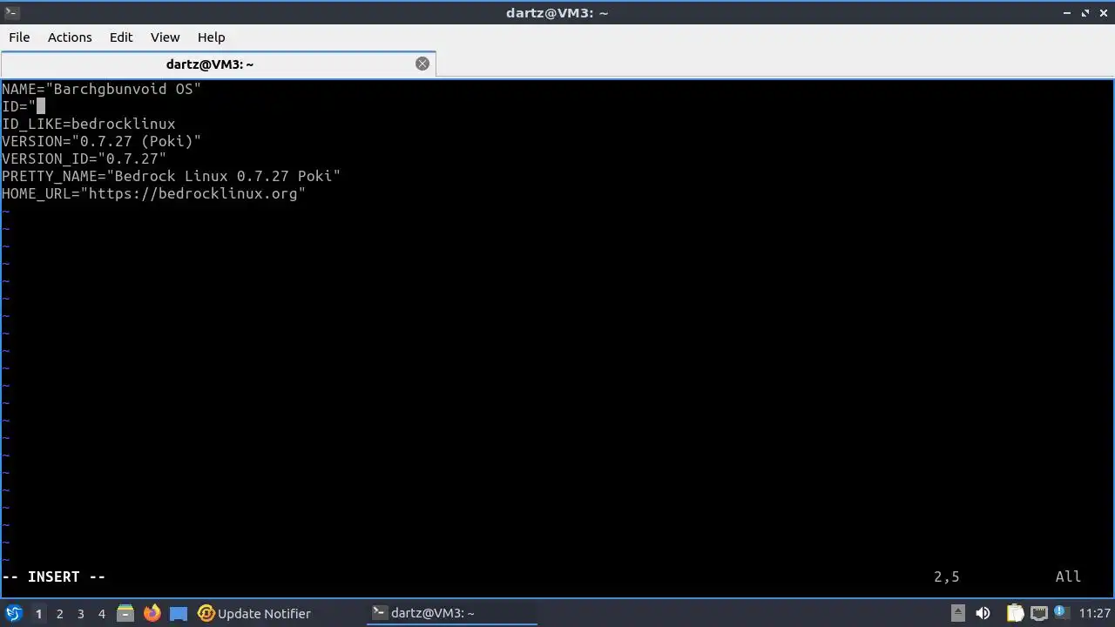Image resolution: width=1115 pixels, height=627 pixels.
Task: Click the 11:27 clock
Action: tap(1095, 613)
